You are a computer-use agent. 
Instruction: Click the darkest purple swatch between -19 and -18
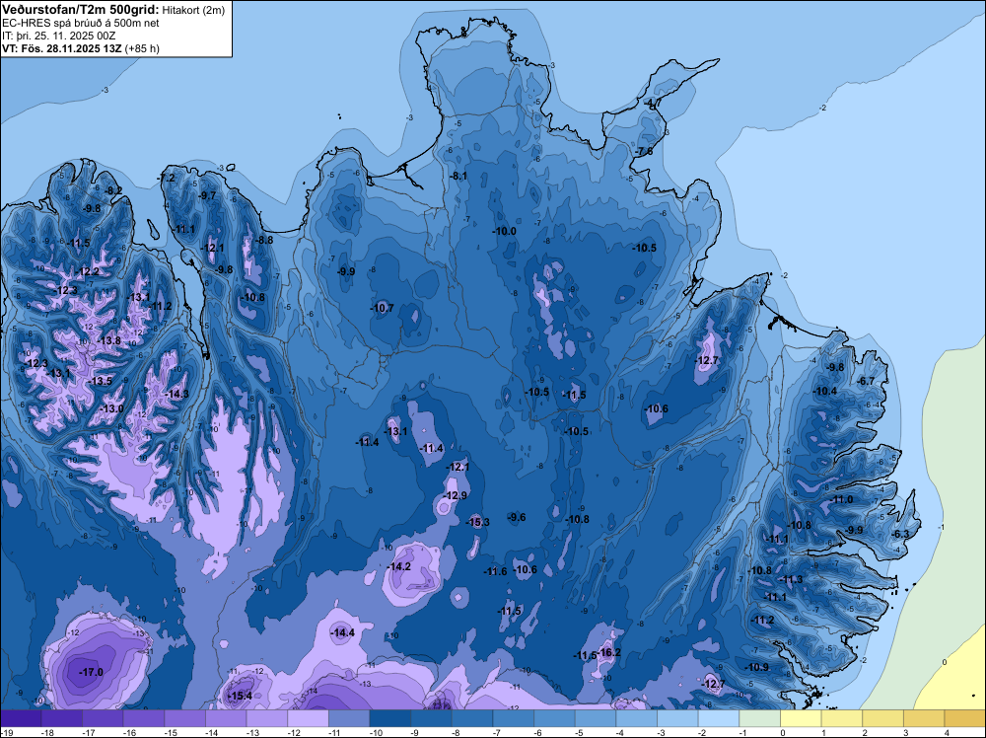click(x=21, y=718)
